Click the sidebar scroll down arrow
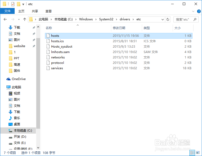The image size is (202, 156). [38, 148]
